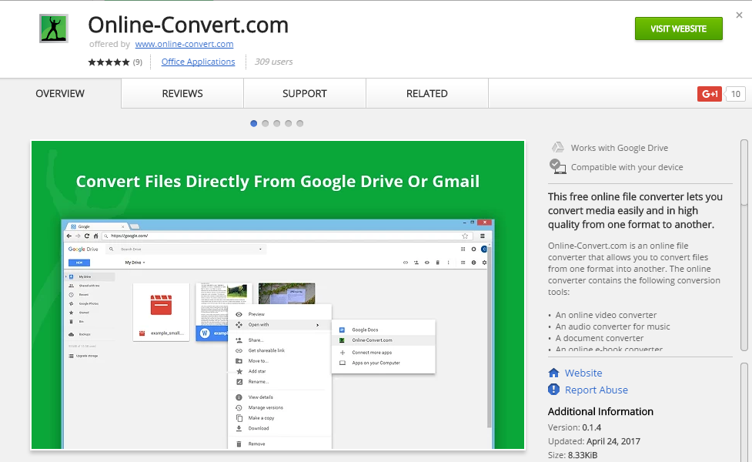Image resolution: width=752 pixels, height=462 pixels.
Task: Click the "Additional Information" heading
Action: point(600,412)
